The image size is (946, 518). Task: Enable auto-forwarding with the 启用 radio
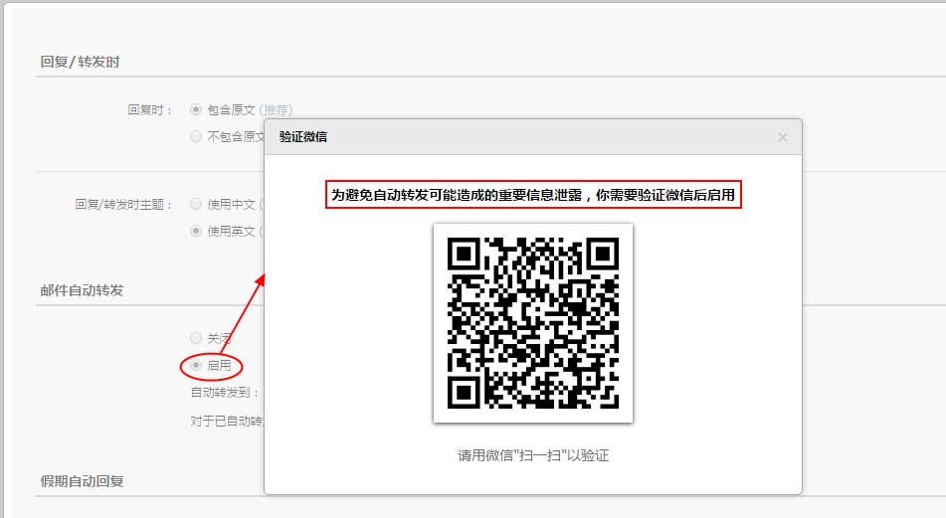click(x=196, y=365)
